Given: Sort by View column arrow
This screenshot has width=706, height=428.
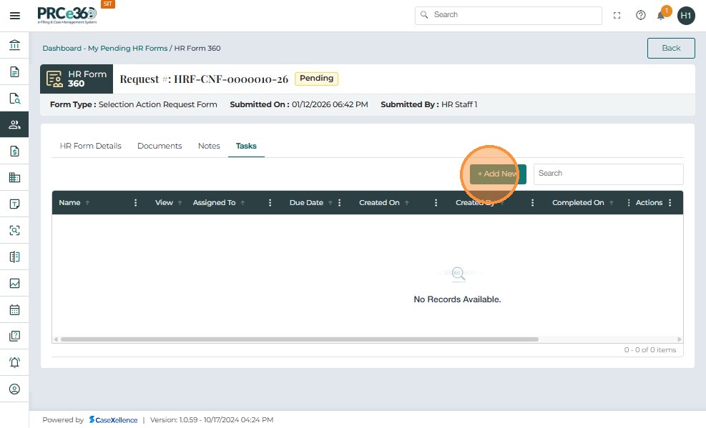Looking at the screenshot, I should (x=180, y=203).
